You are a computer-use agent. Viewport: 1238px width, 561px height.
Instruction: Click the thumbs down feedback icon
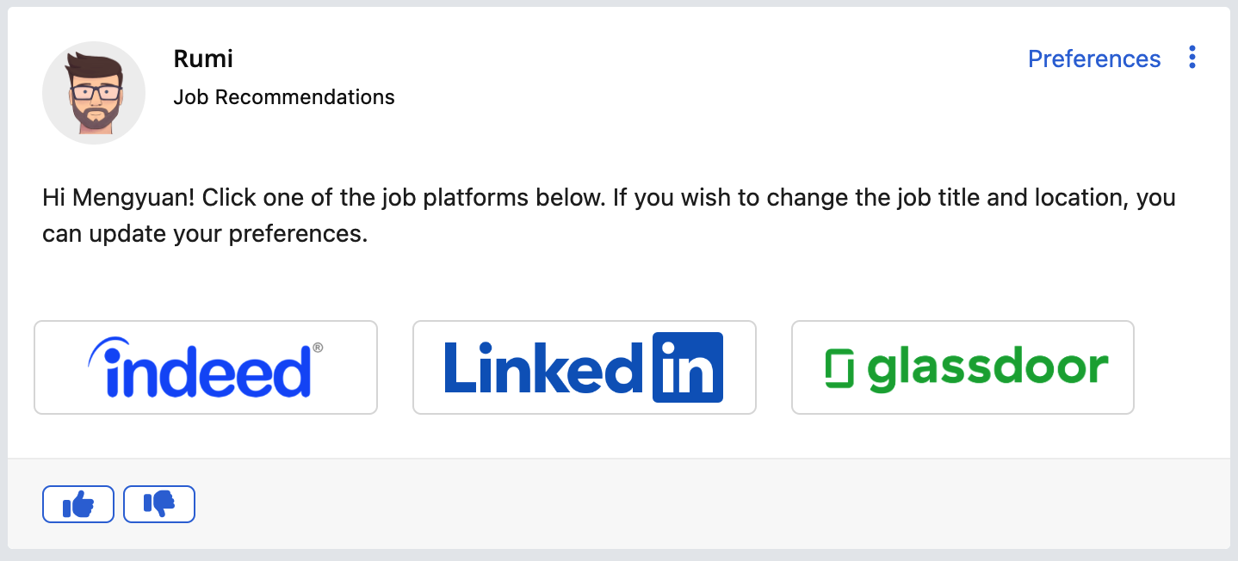[159, 504]
